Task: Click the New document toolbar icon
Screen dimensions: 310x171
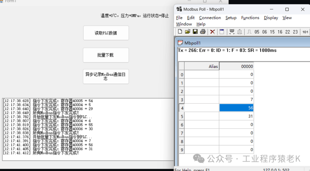Action: (x=180, y=32)
